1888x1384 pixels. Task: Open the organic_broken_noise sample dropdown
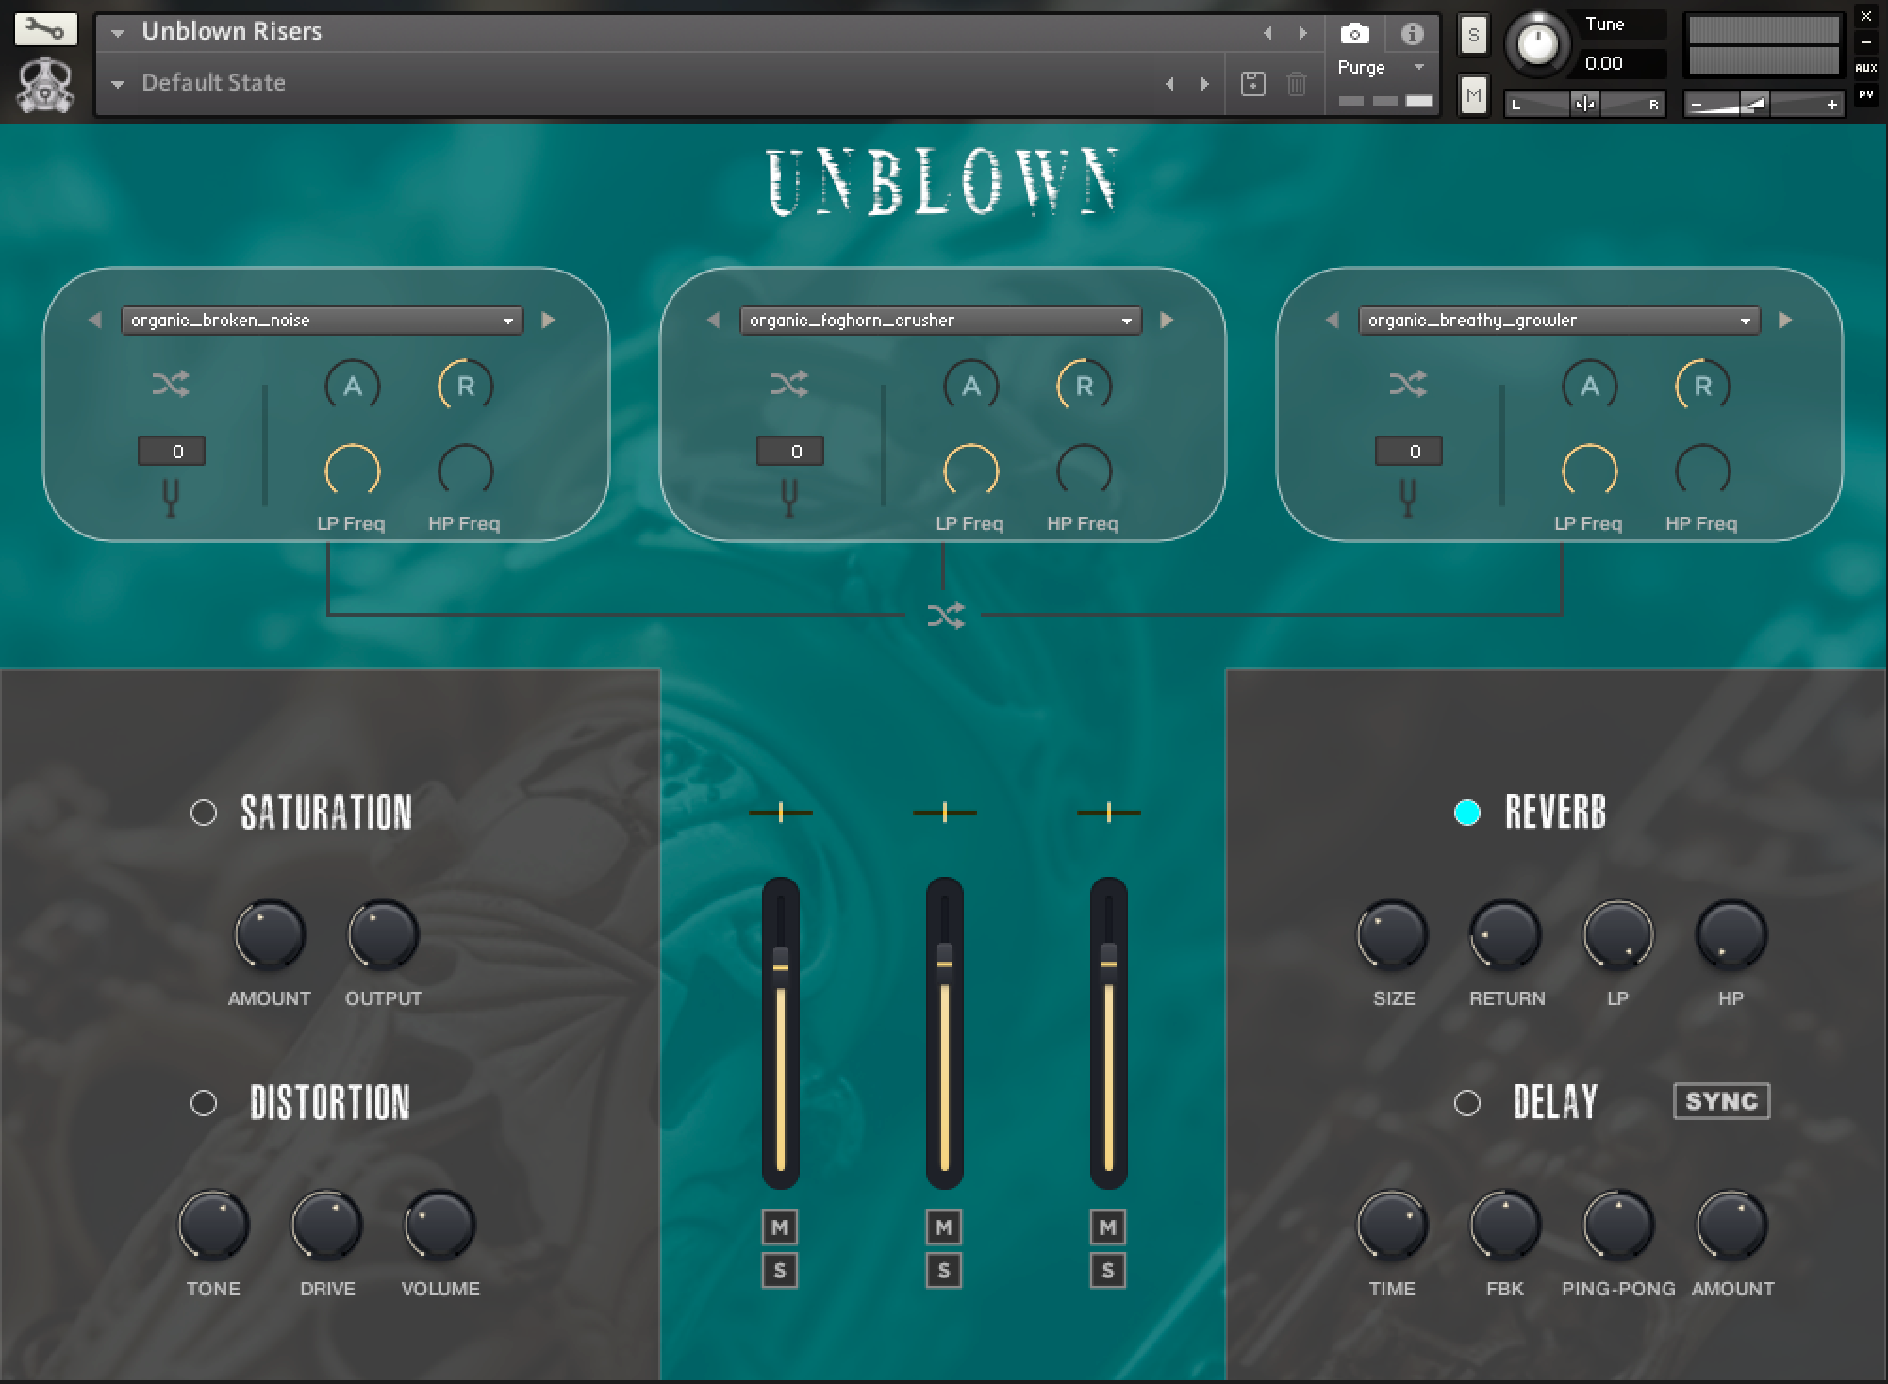pyautogui.click(x=322, y=320)
